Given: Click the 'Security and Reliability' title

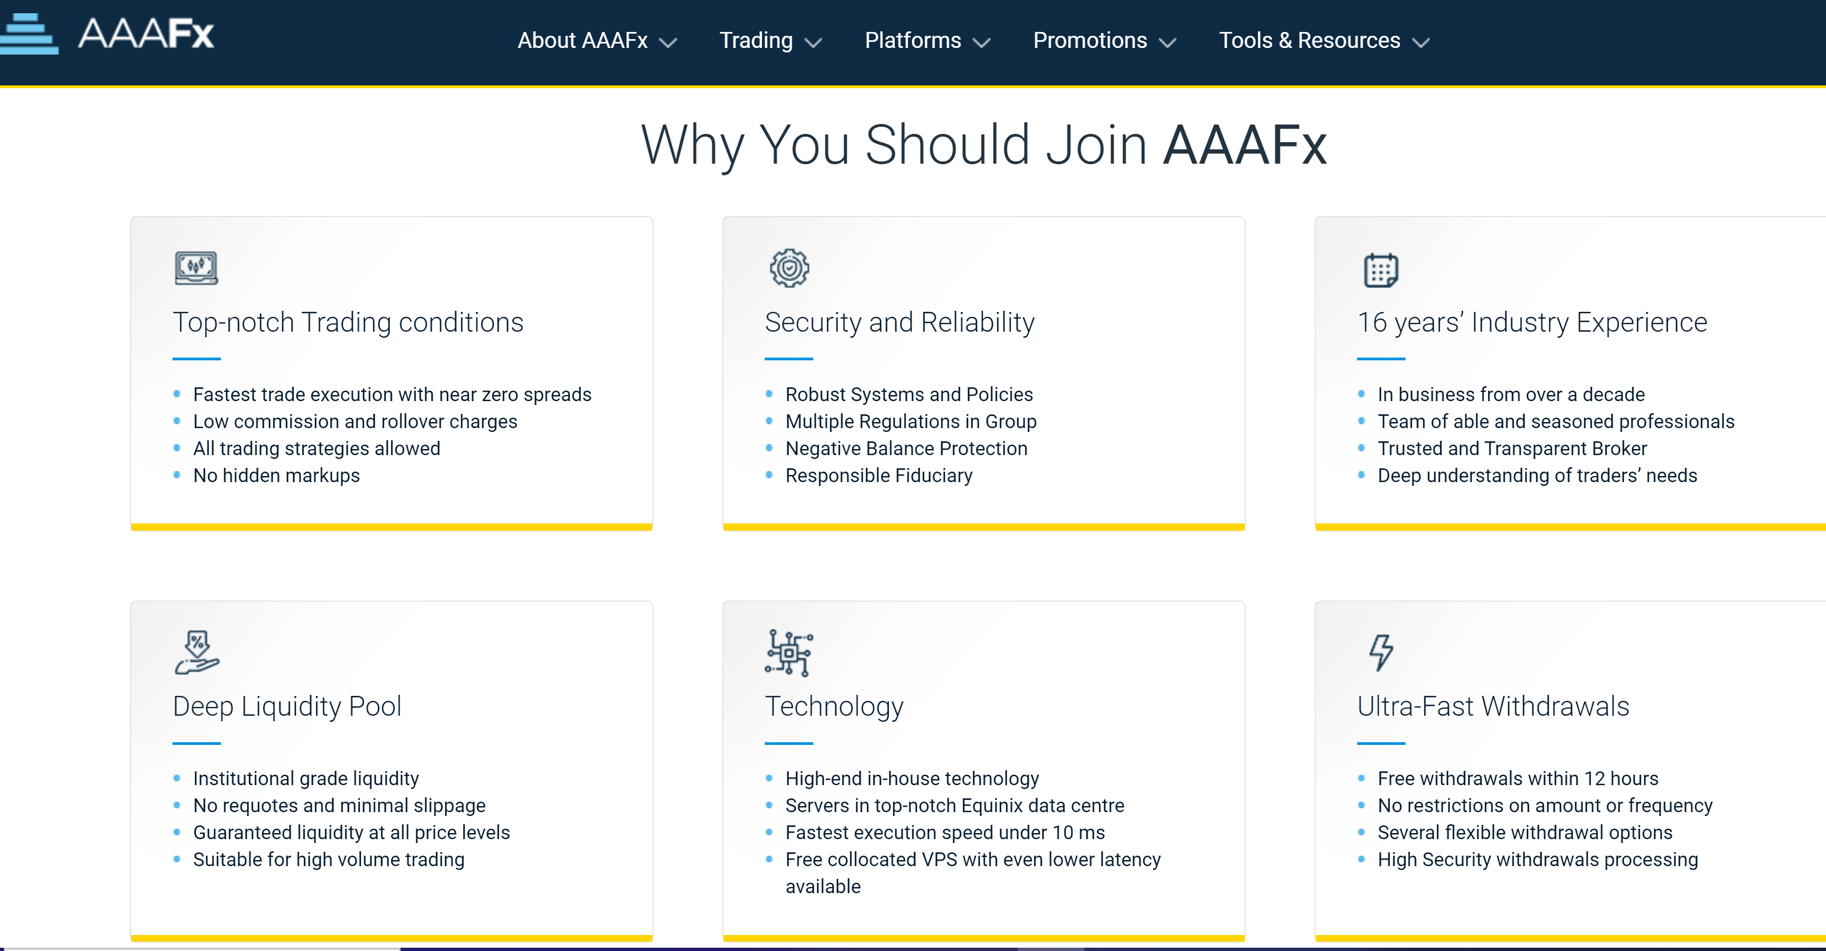Looking at the screenshot, I should pyautogui.click(x=900, y=322).
